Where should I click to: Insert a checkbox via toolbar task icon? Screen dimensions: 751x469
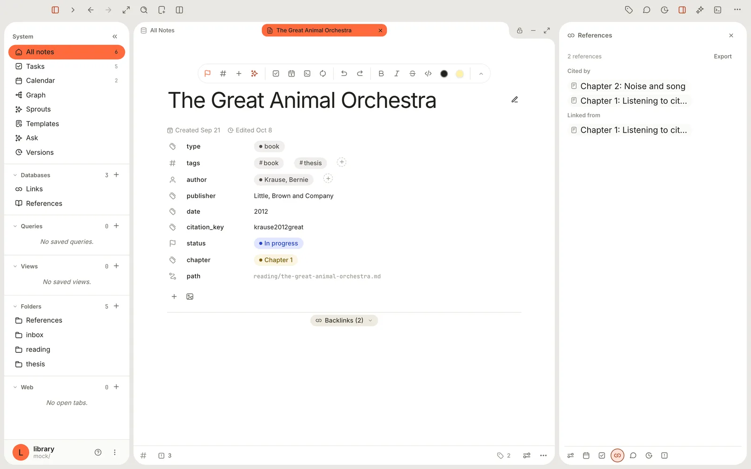pyautogui.click(x=276, y=74)
